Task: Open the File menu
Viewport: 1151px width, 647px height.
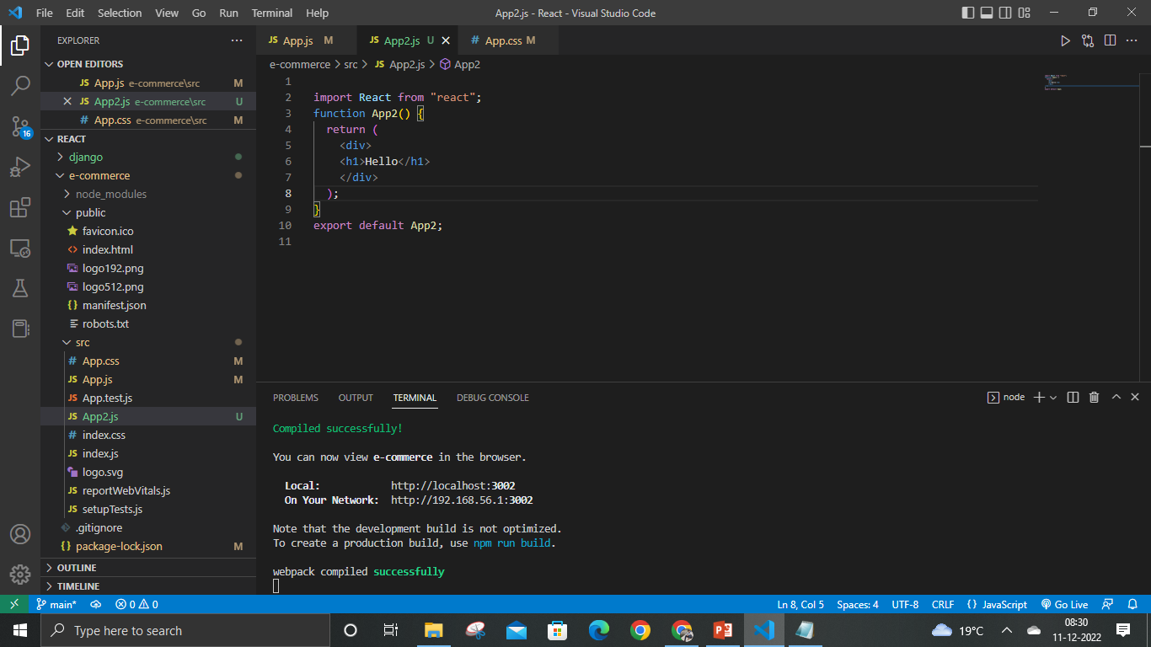Action: point(45,13)
